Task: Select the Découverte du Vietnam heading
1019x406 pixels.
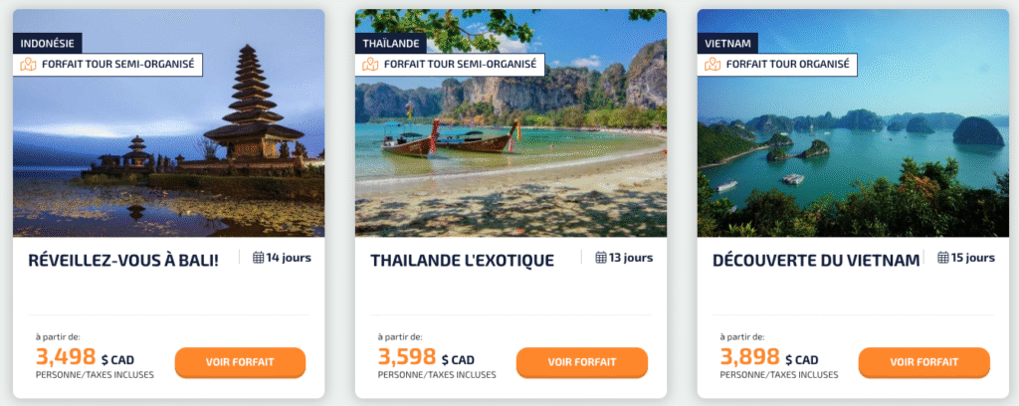Action: point(816,261)
